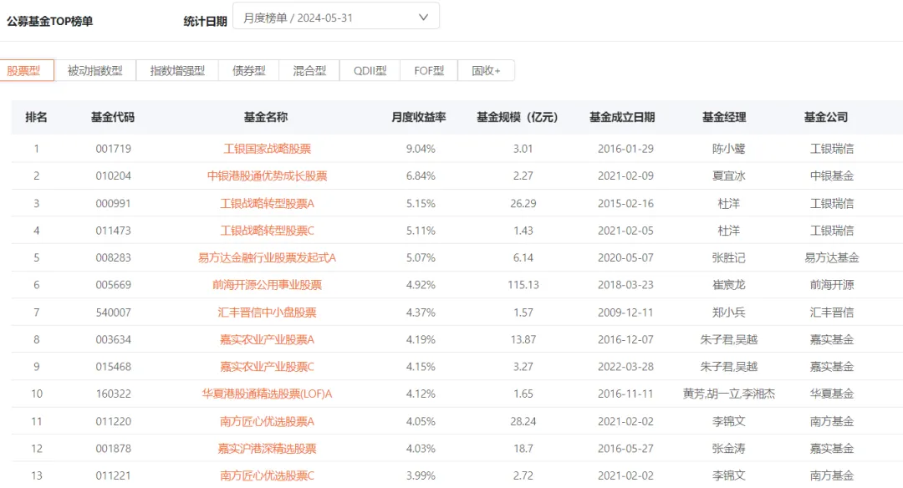Image resolution: width=903 pixels, height=488 pixels.
Task: Switch to the 指数增强型 tab
Action: [176, 70]
